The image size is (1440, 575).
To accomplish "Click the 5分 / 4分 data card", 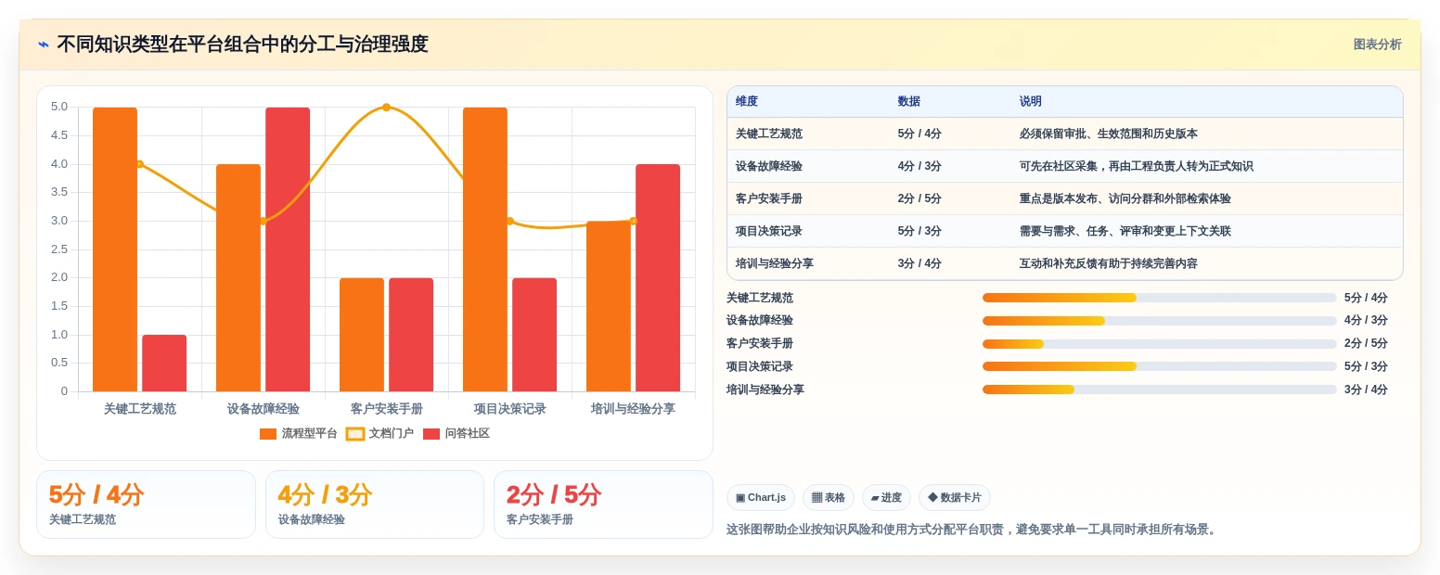I will 146,505.
